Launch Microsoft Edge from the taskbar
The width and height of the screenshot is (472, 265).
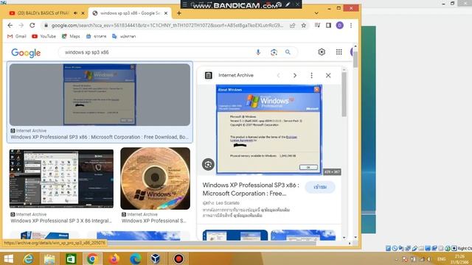click(135, 258)
